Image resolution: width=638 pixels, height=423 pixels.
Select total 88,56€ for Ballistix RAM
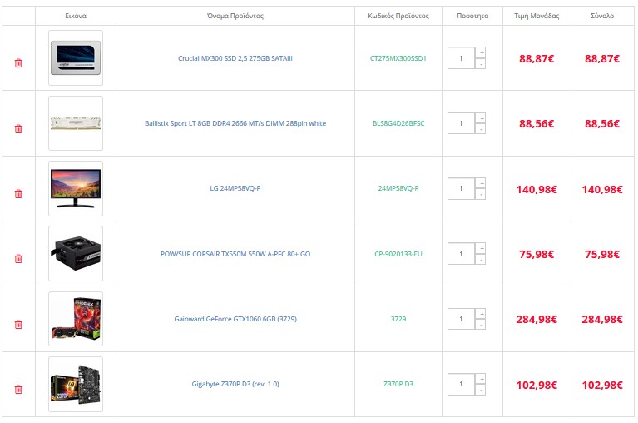click(x=602, y=124)
